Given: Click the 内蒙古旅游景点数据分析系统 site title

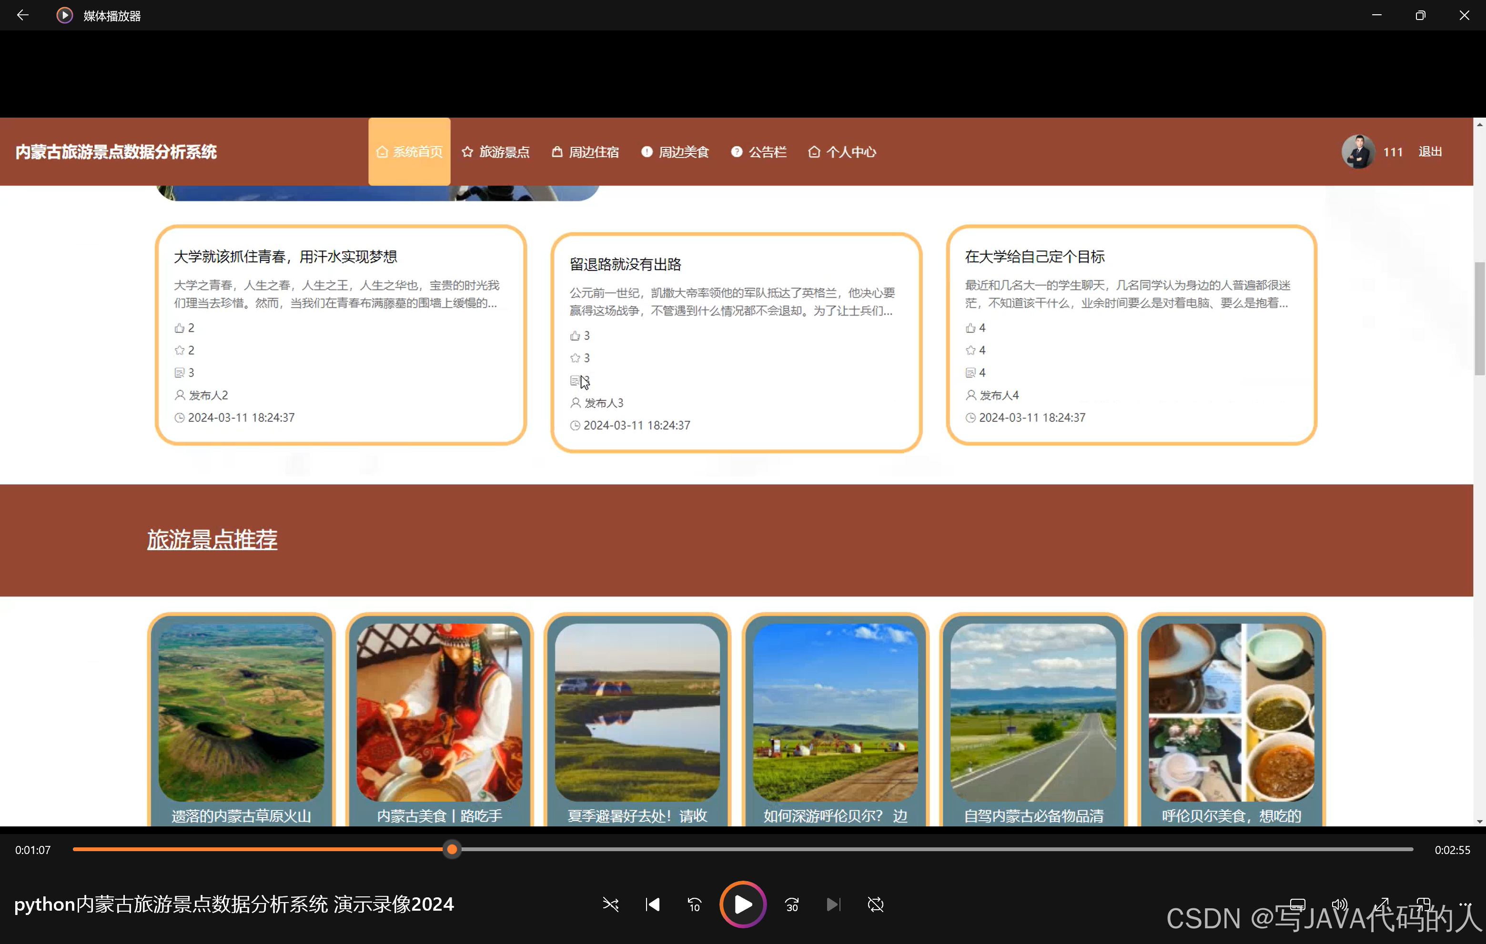Looking at the screenshot, I should click(116, 152).
